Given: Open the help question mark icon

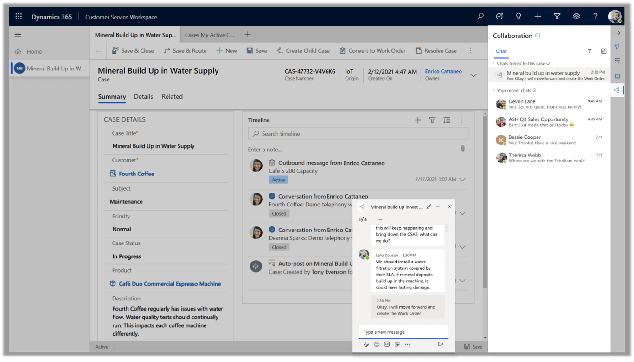Looking at the screenshot, I should [596, 16].
